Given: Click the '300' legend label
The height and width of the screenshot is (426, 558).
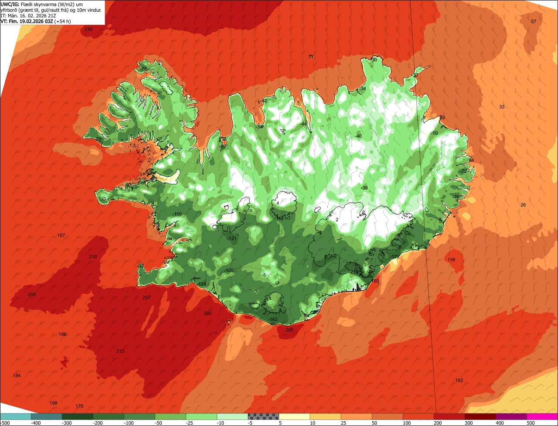Looking at the screenshot, I should 470,423.
